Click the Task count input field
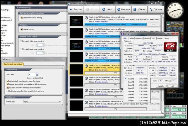188x126 pixels. point(32,74)
